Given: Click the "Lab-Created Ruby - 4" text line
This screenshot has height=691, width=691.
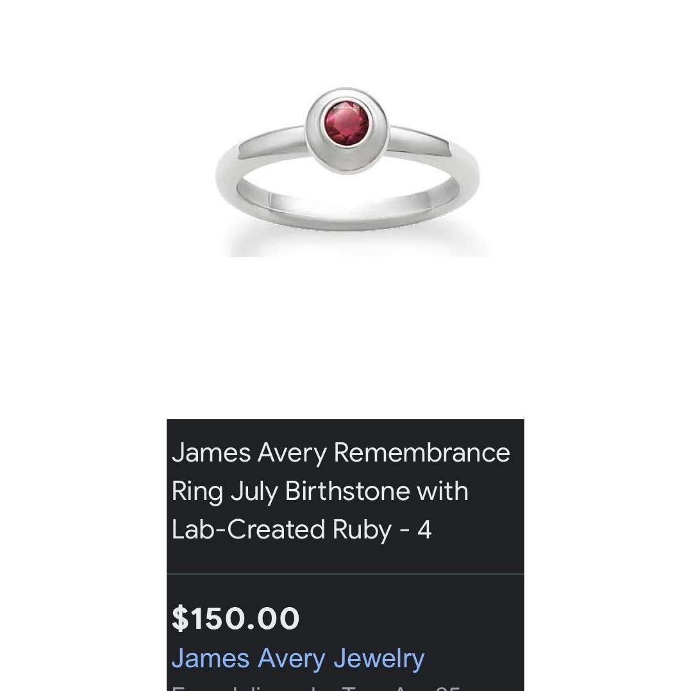Looking at the screenshot, I should pyautogui.click(x=301, y=529).
